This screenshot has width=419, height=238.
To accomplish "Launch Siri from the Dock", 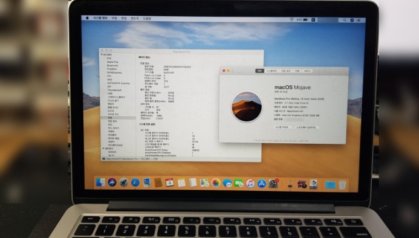I will click(112, 182).
